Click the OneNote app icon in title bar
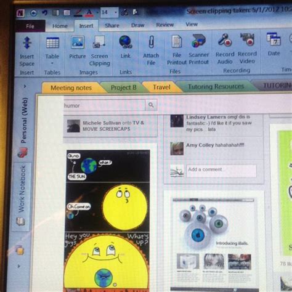Image resolution: width=292 pixels, height=292 pixels. (20, 13)
